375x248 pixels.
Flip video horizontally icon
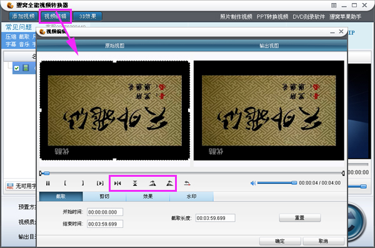pos(117,183)
